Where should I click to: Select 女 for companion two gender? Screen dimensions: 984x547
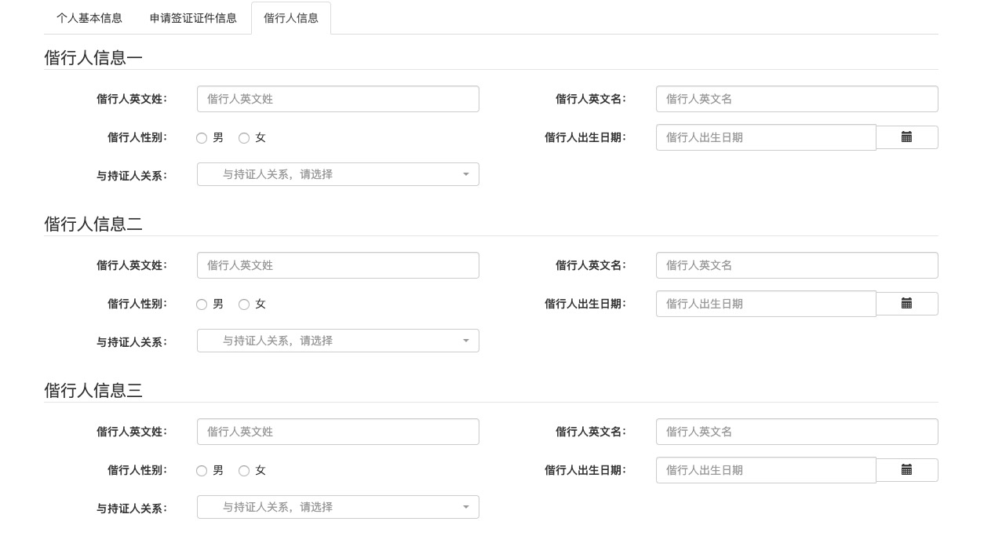coord(244,304)
